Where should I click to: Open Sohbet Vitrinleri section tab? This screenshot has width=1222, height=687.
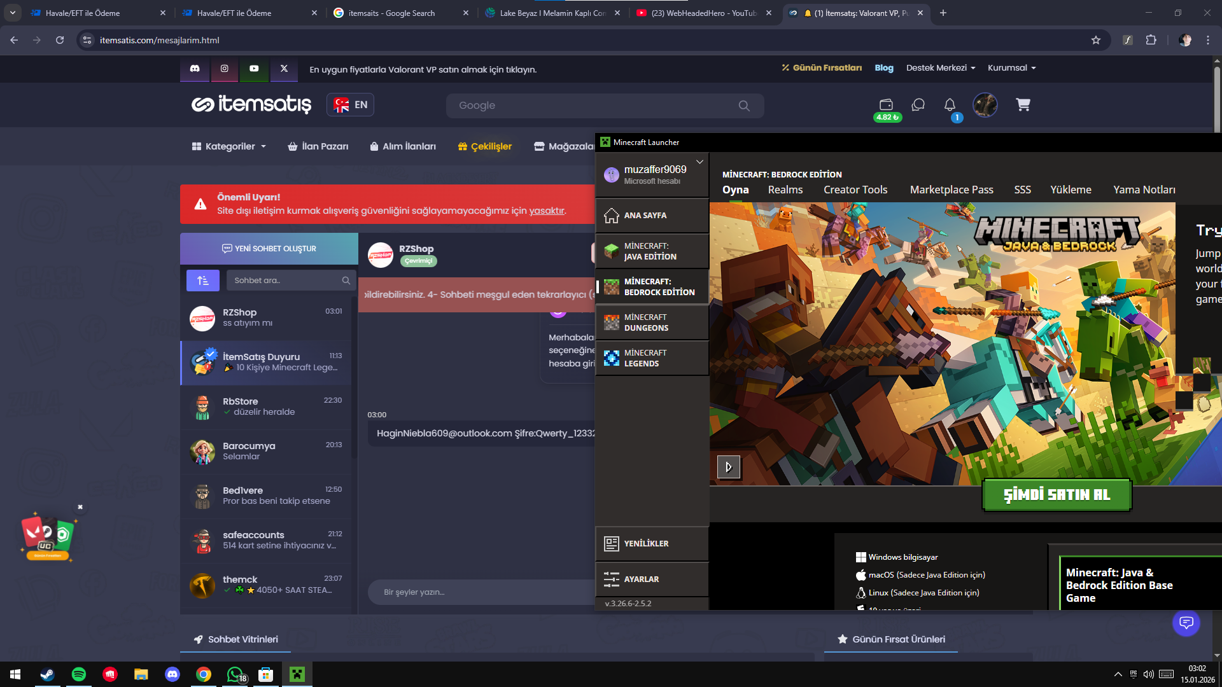(x=235, y=639)
